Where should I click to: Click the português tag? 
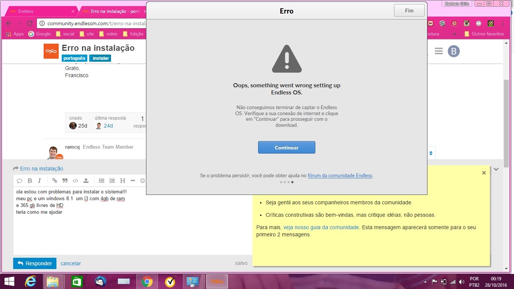tap(75, 58)
